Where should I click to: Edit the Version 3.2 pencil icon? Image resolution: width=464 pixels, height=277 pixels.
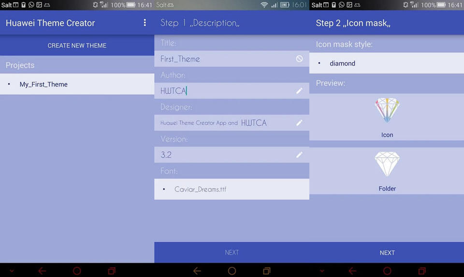pyautogui.click(x=299, y=155)
